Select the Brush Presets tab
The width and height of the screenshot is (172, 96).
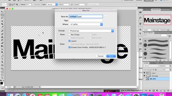click(x=149, y=33)
